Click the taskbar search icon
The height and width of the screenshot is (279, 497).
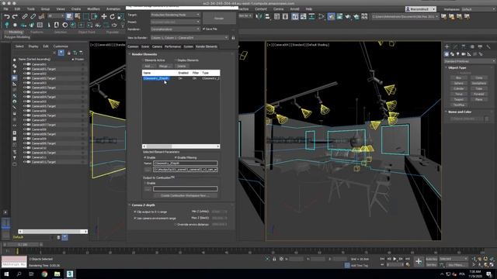coord(19,274)
